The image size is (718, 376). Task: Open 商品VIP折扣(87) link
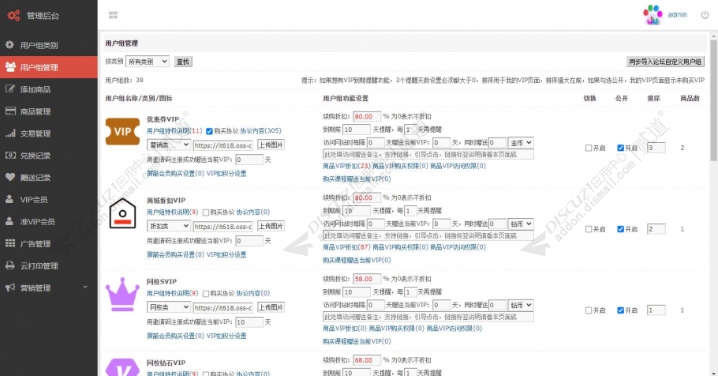(x=346, y=247)
